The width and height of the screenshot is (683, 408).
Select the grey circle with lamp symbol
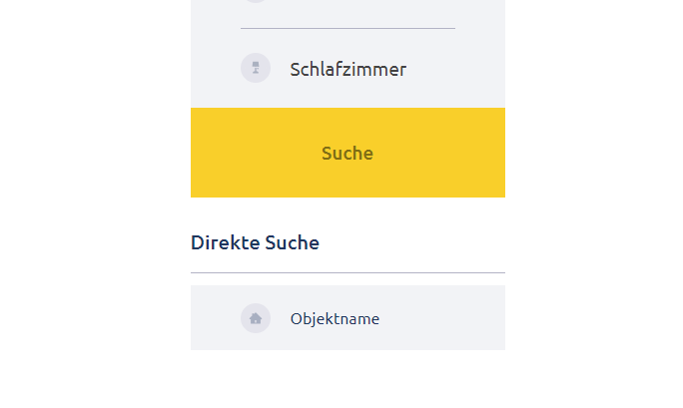(x=256, y=68)
